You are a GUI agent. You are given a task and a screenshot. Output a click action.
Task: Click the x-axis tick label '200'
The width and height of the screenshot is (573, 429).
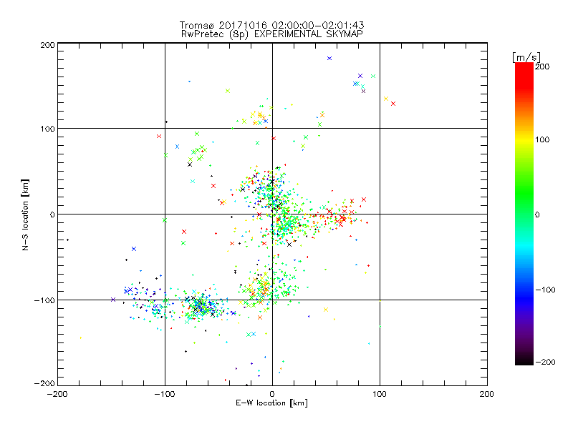click(x=487, y=395)
